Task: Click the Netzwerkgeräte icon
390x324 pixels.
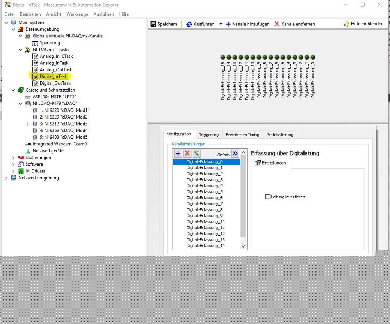Action: pyautogui.click(x=28, y=151)
